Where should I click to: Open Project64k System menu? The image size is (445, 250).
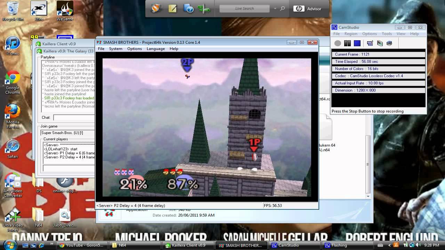[116, 49]
